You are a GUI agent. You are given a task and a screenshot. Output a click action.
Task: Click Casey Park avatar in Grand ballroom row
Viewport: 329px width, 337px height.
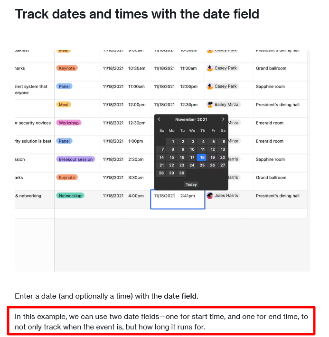(x=210, y=68)
